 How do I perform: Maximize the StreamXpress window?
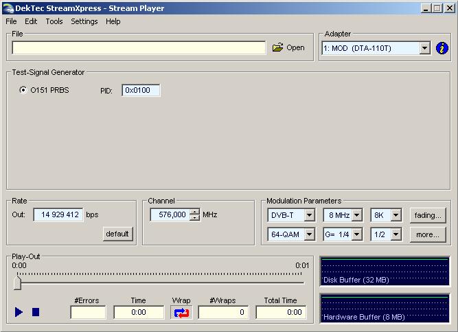(437, 8)
